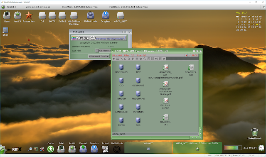Toggle the red dot lister state button
This screenshot has width=266, height=157.
pyautogui.click(x=186, y=55)
